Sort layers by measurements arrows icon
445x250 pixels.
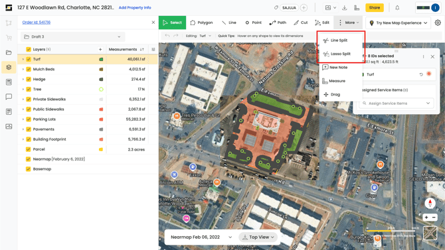[142, 49]
